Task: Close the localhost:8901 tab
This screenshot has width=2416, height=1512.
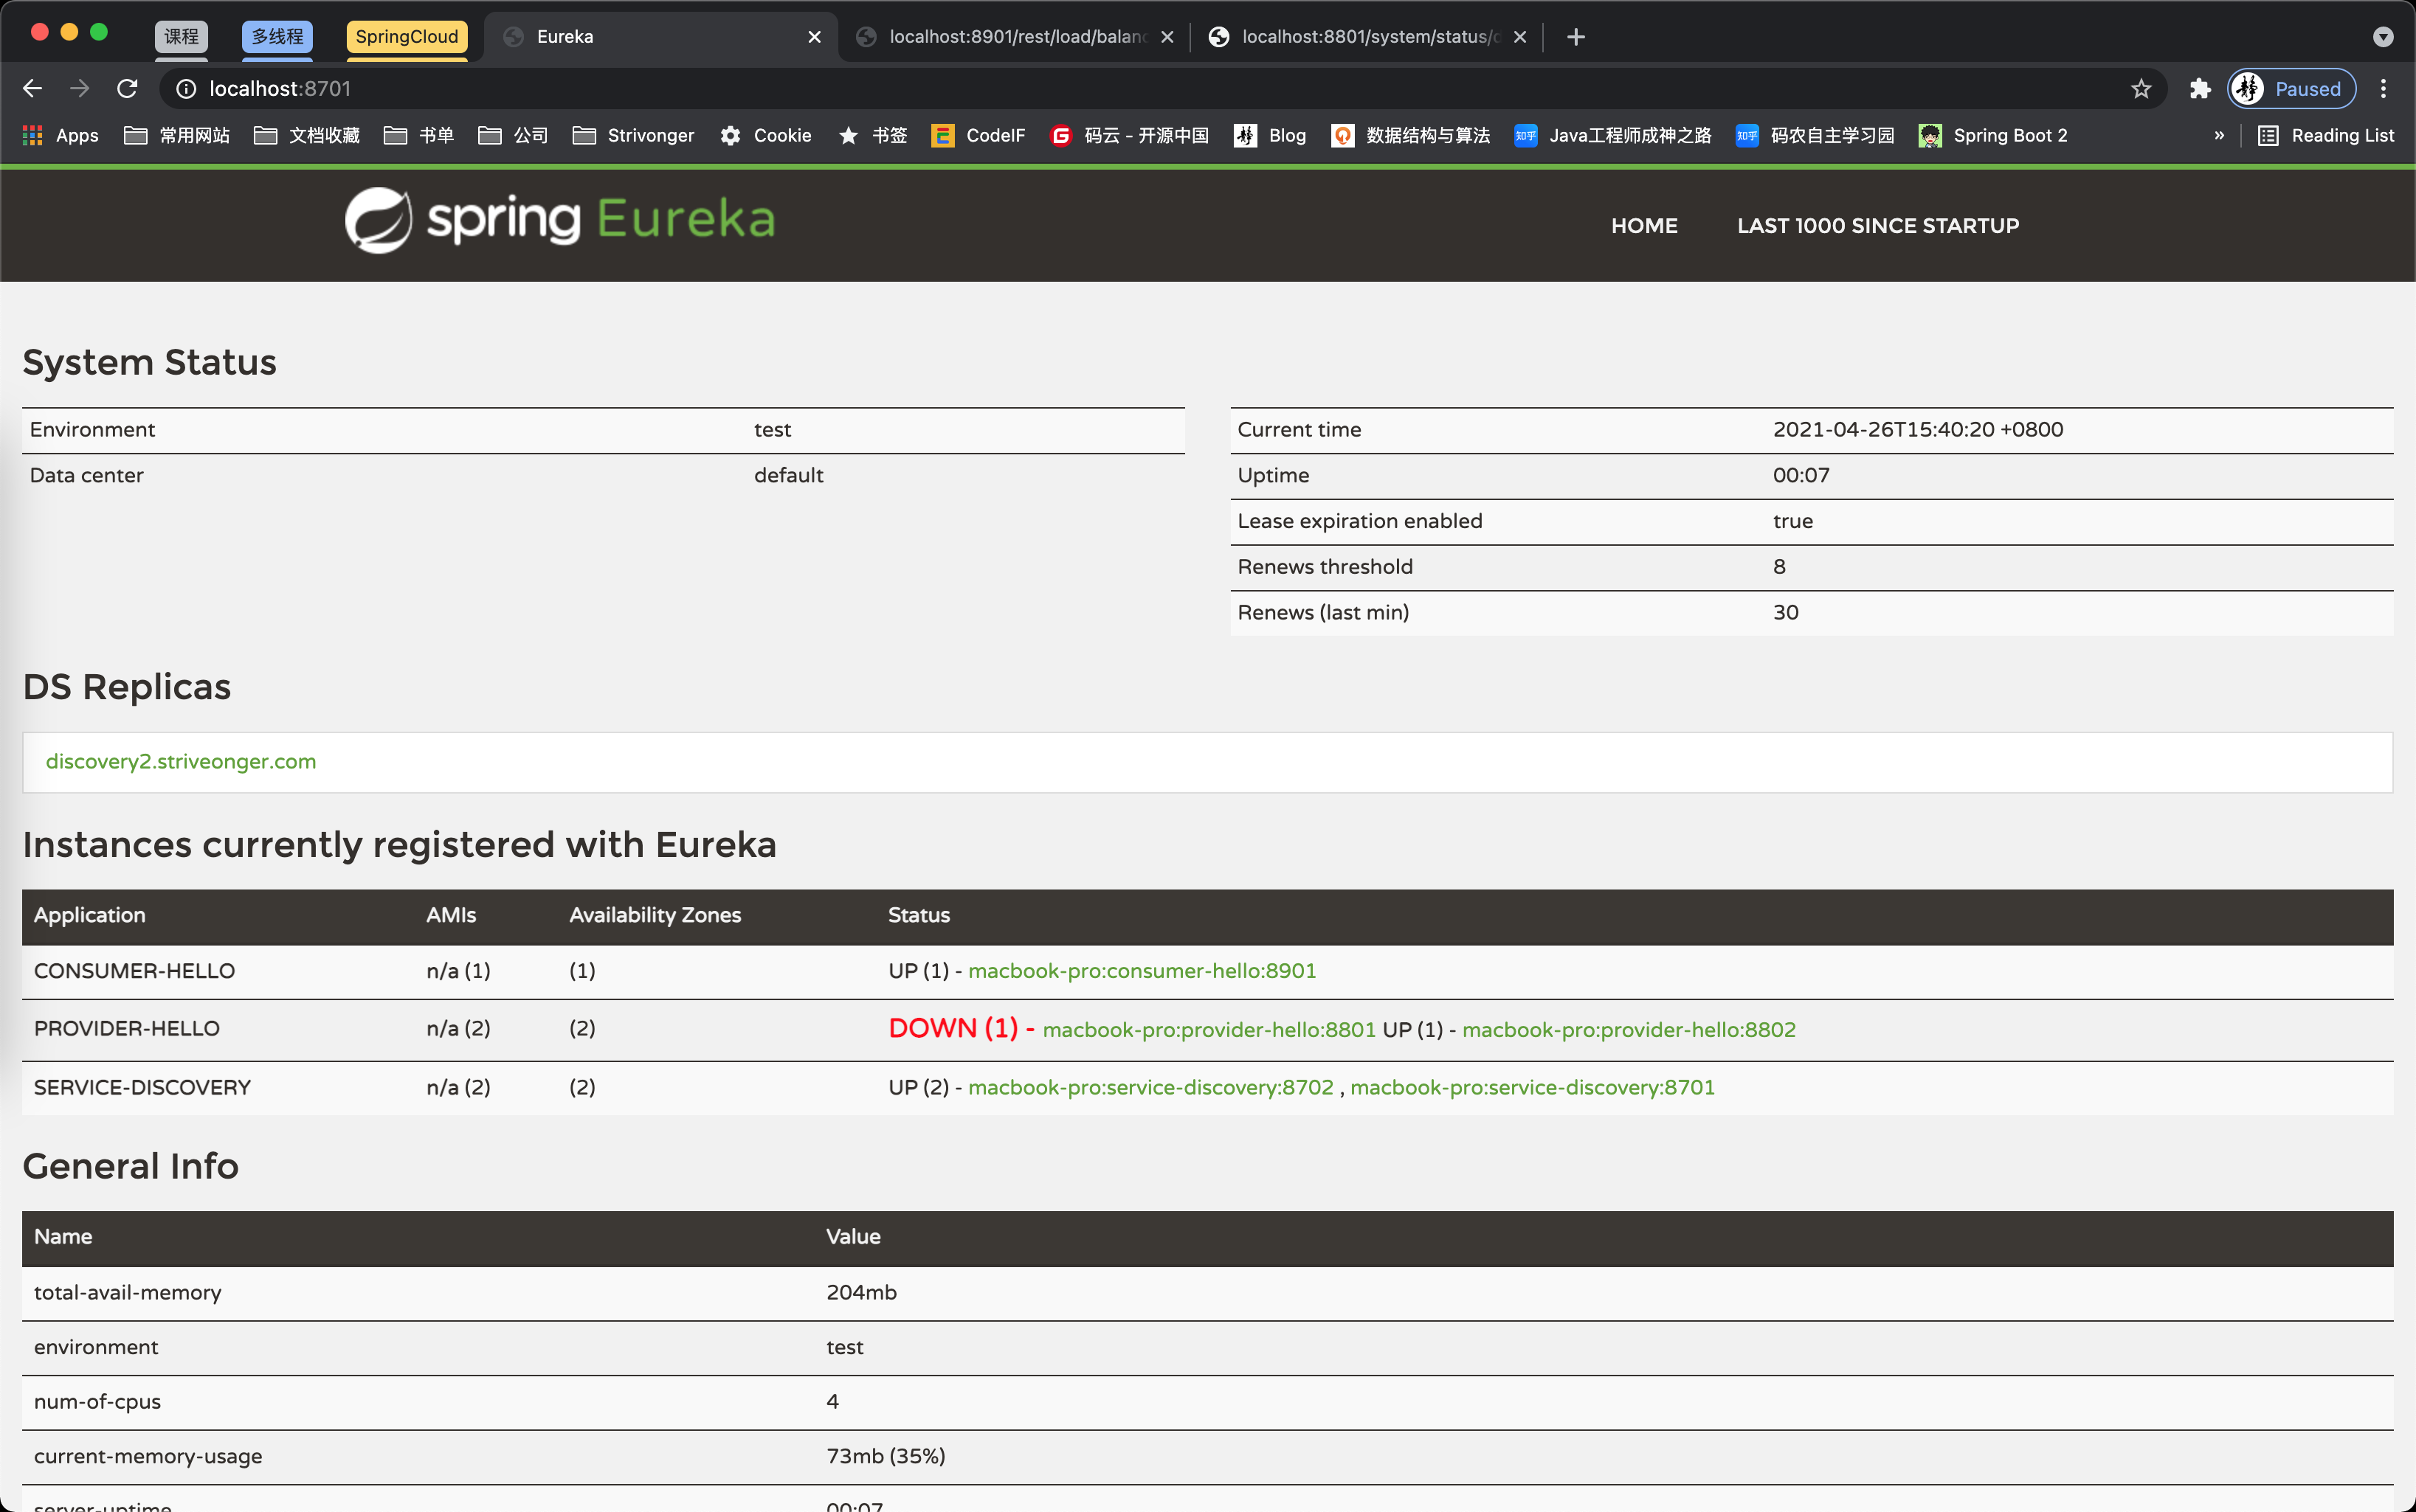Action: coord(1167,37)
